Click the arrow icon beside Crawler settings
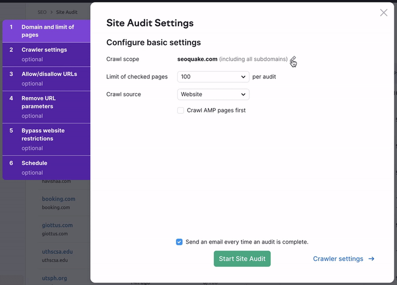Viewport: 397px width, 285px height. tap(371, 259)
